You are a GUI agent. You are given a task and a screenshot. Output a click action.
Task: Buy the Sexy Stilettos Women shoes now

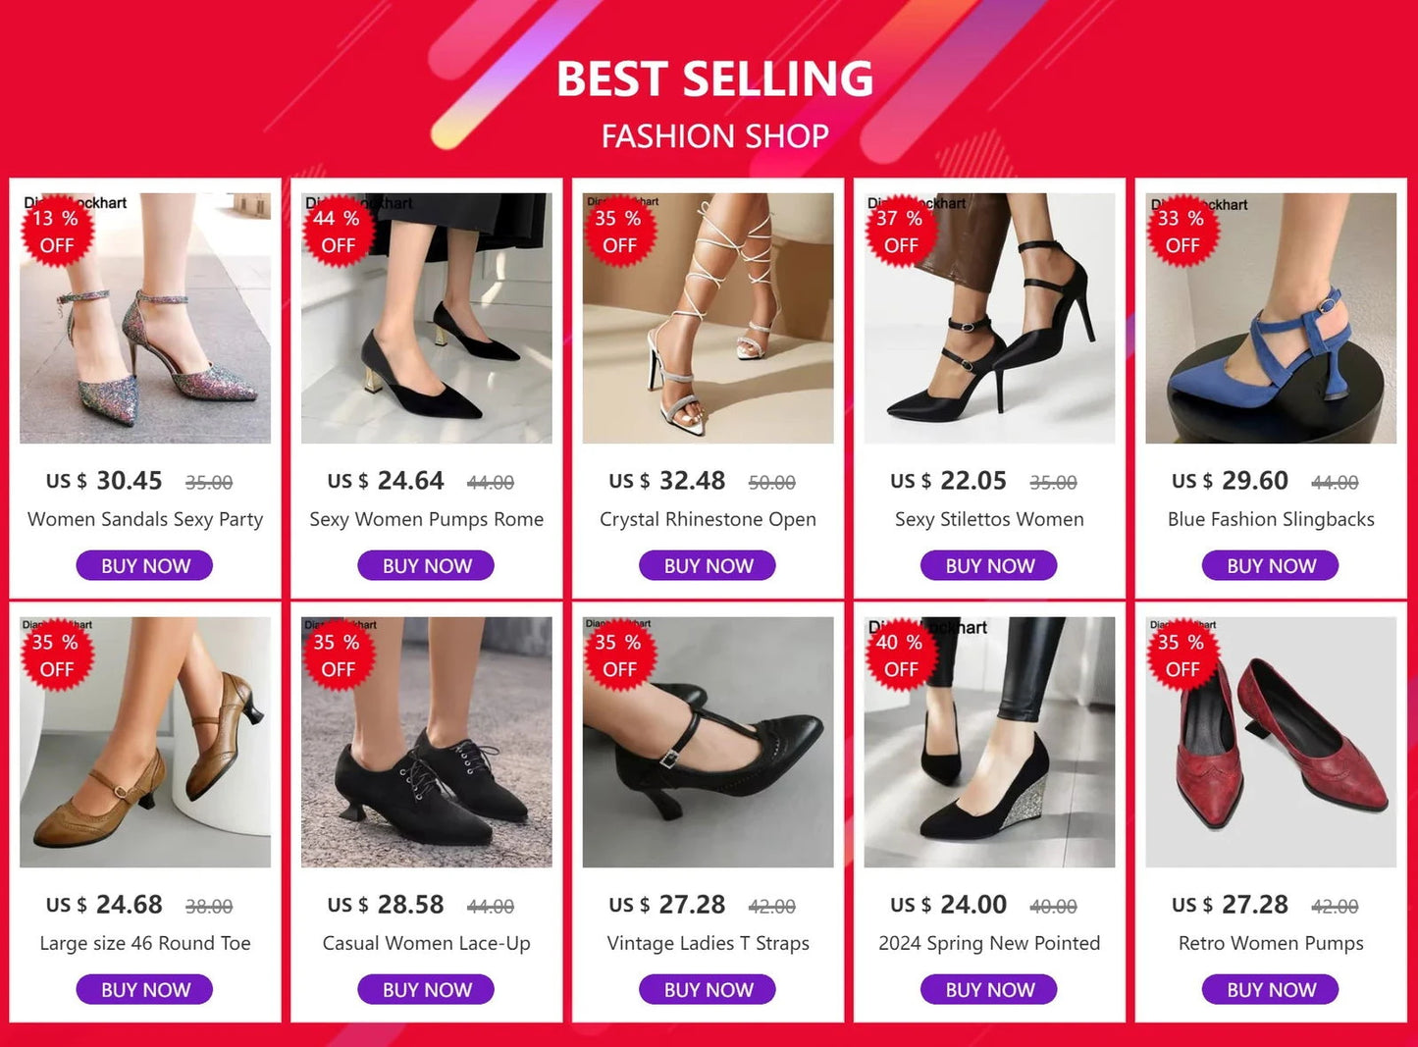[x=989, y=566]
